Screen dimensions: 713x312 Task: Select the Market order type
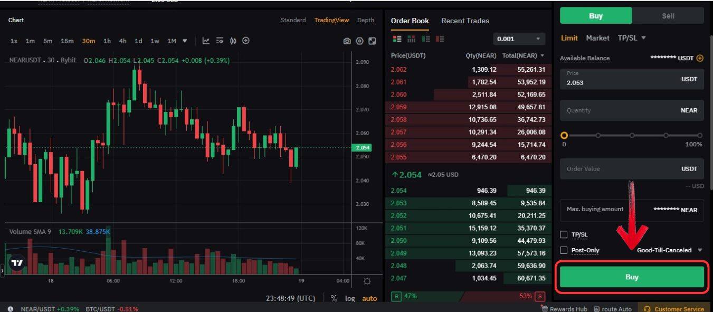point(597,38)
